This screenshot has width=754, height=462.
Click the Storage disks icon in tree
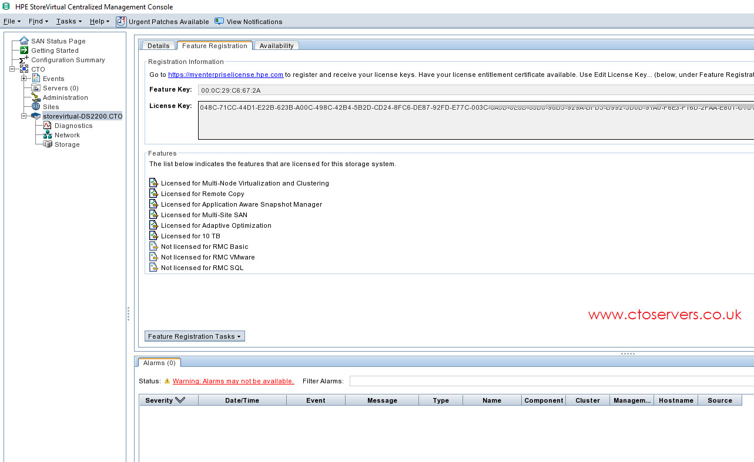[48, 144]
